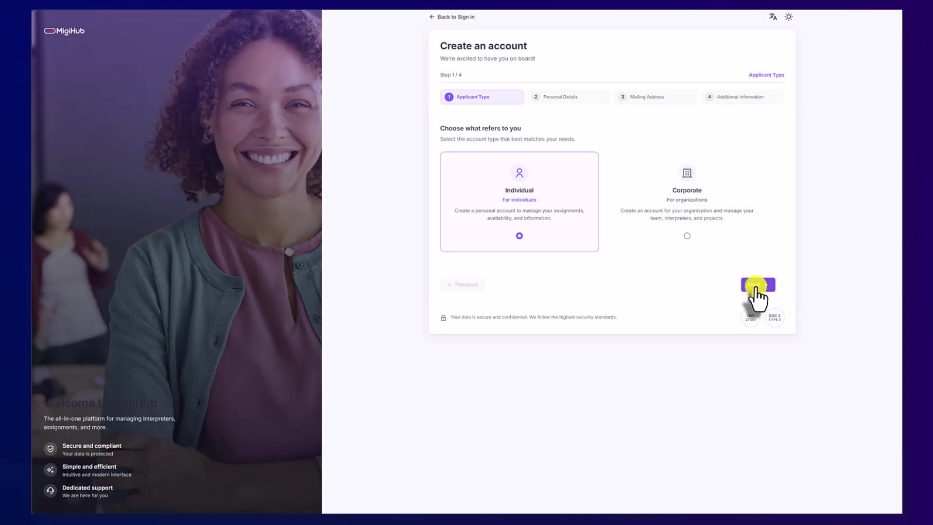Go to step 1 Applicant Type
This screenshot has width=933, height=525.
point(482,97)
